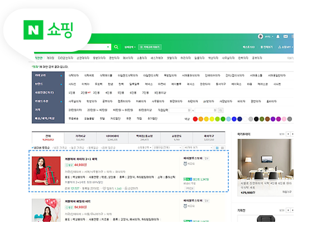This screenshot has width=321, height=233.
Task: Pick the pink color swatch
Action: click(x=284, y=119)
